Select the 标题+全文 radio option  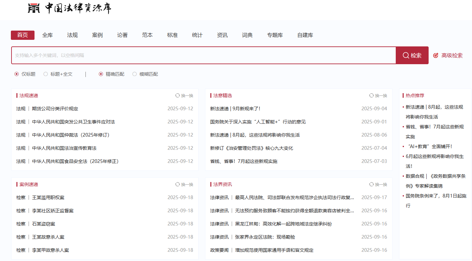click(x=46, y=74)
